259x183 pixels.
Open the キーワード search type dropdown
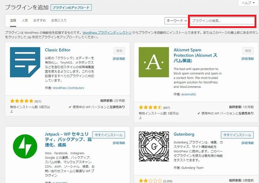176,21
